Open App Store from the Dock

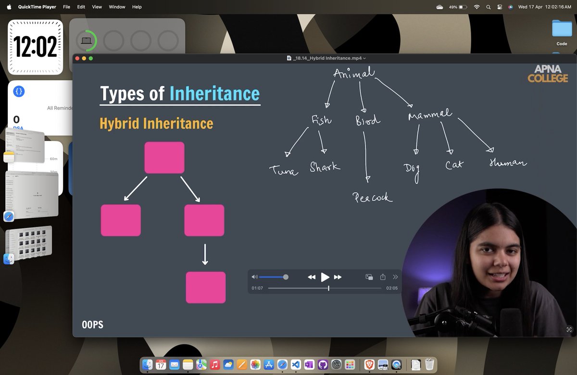[269, 364]
